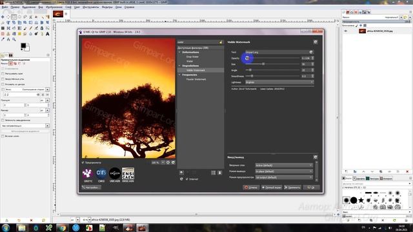Click broom icon to clear filter search
Screen dimensions: 413x232
pos(221,42)
